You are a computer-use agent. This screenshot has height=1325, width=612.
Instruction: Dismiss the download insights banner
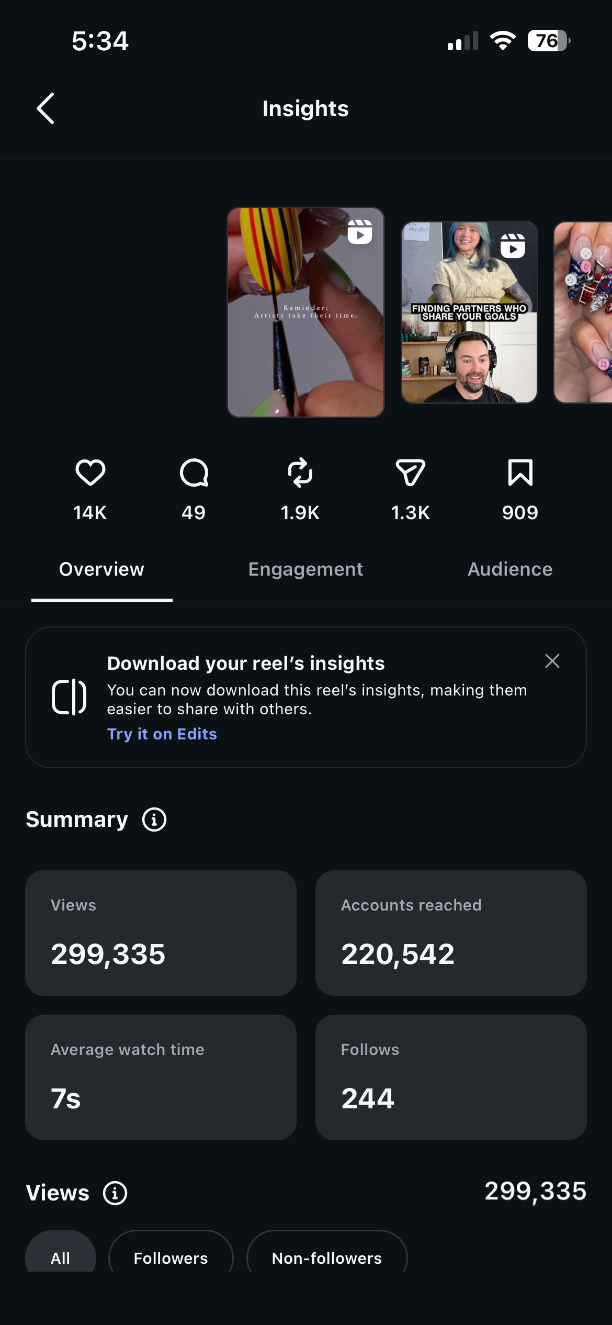[552, 661]
